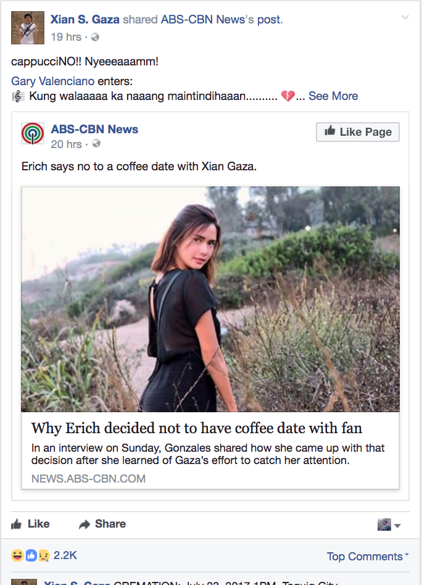Click the share arrow icon
The width and height of the screenshot is (422, 585).
[x=85, y=524]
